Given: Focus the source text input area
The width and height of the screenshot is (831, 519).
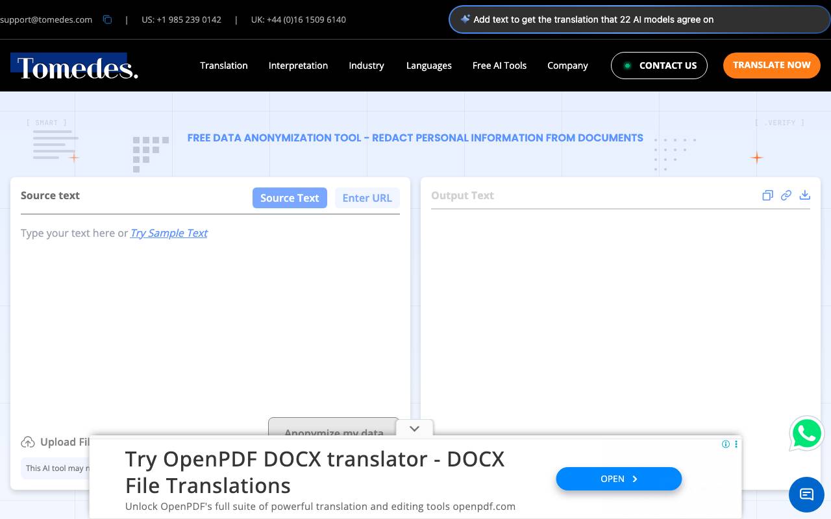Looking at the screenshot, I should tap(210, 318).
